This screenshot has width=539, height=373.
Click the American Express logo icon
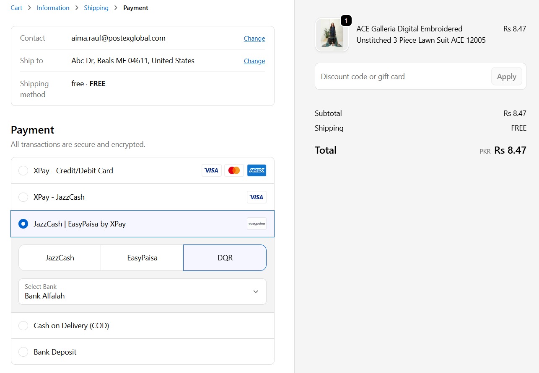[x=257, y=170]
